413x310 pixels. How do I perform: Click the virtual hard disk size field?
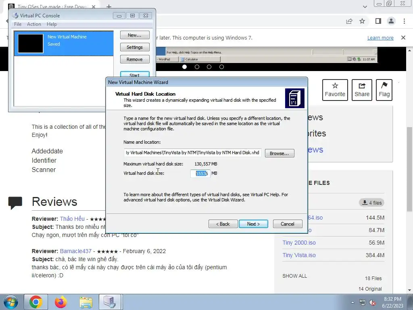200,173
